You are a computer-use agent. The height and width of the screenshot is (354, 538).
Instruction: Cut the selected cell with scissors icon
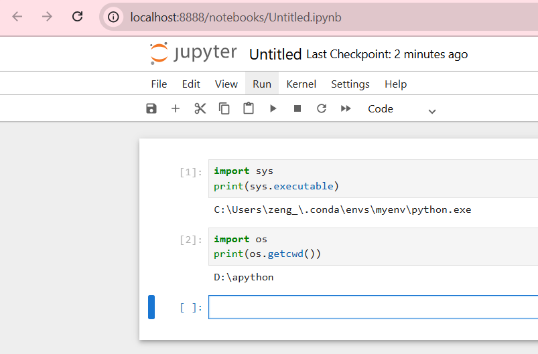pyautogui.click(x=200, y=108)
